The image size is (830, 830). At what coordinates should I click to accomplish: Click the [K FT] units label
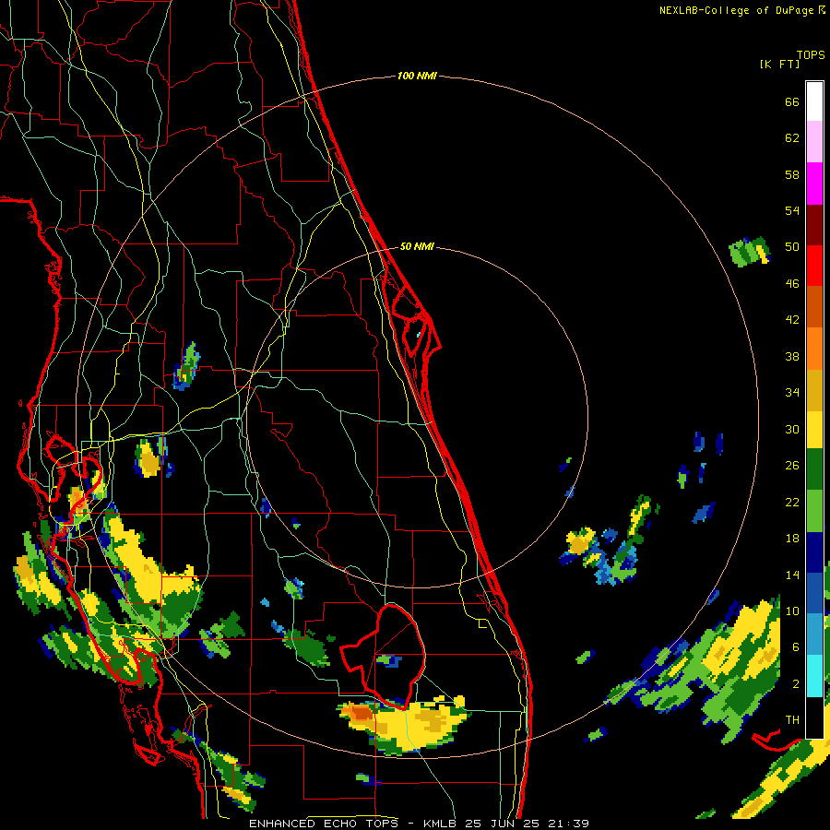779,64
